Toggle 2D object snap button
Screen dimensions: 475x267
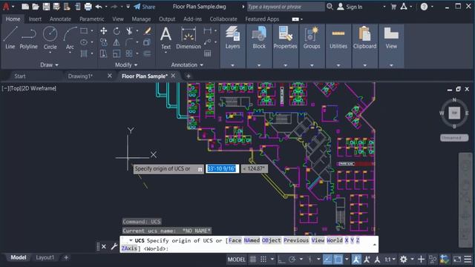point(338,260)
